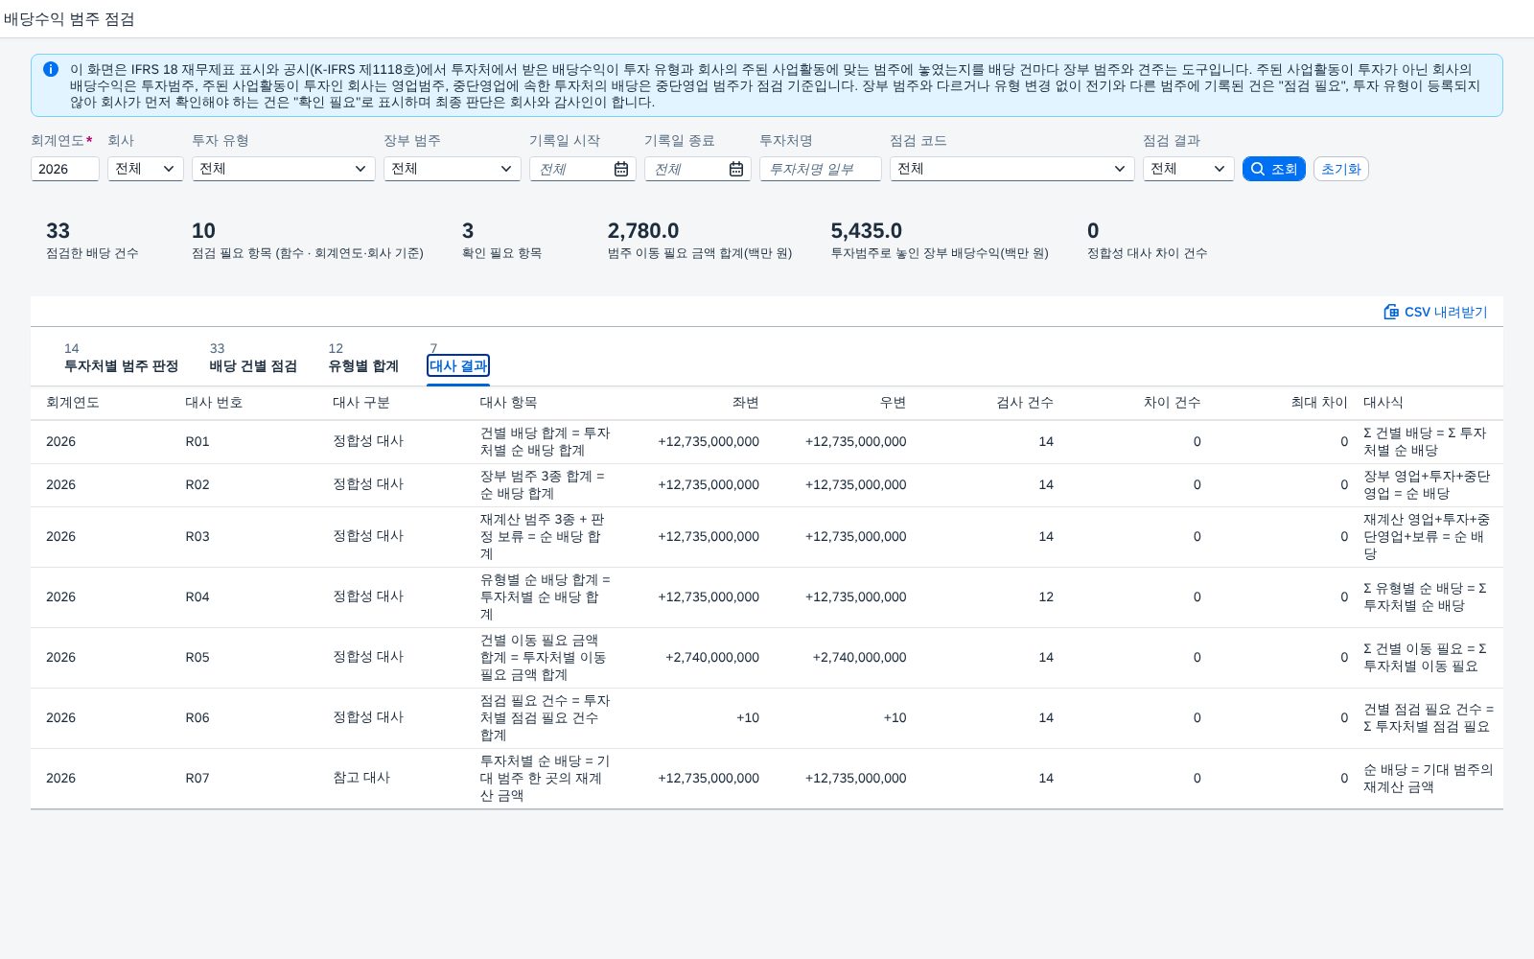Click the 초기화 reset button

1341,169
